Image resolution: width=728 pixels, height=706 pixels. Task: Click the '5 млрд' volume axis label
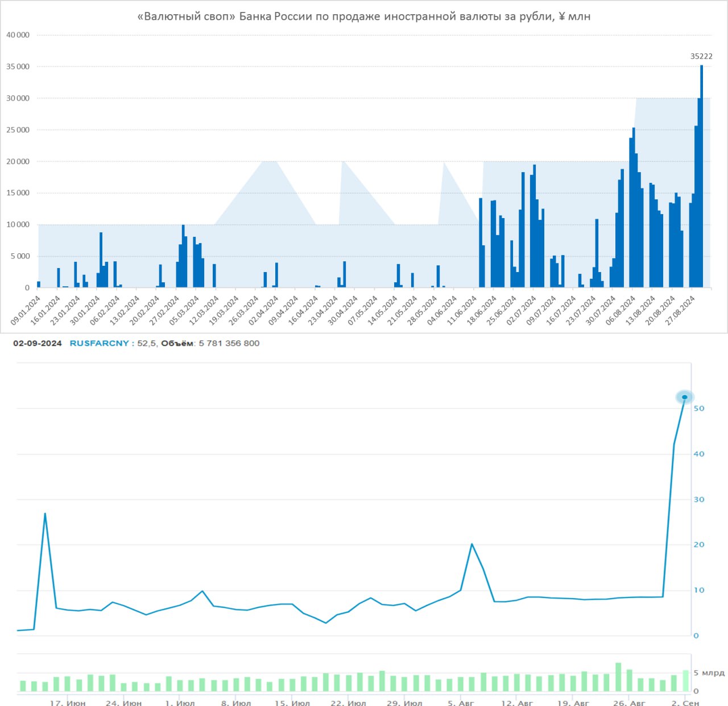pyautogui.click(x=709, y=672)
